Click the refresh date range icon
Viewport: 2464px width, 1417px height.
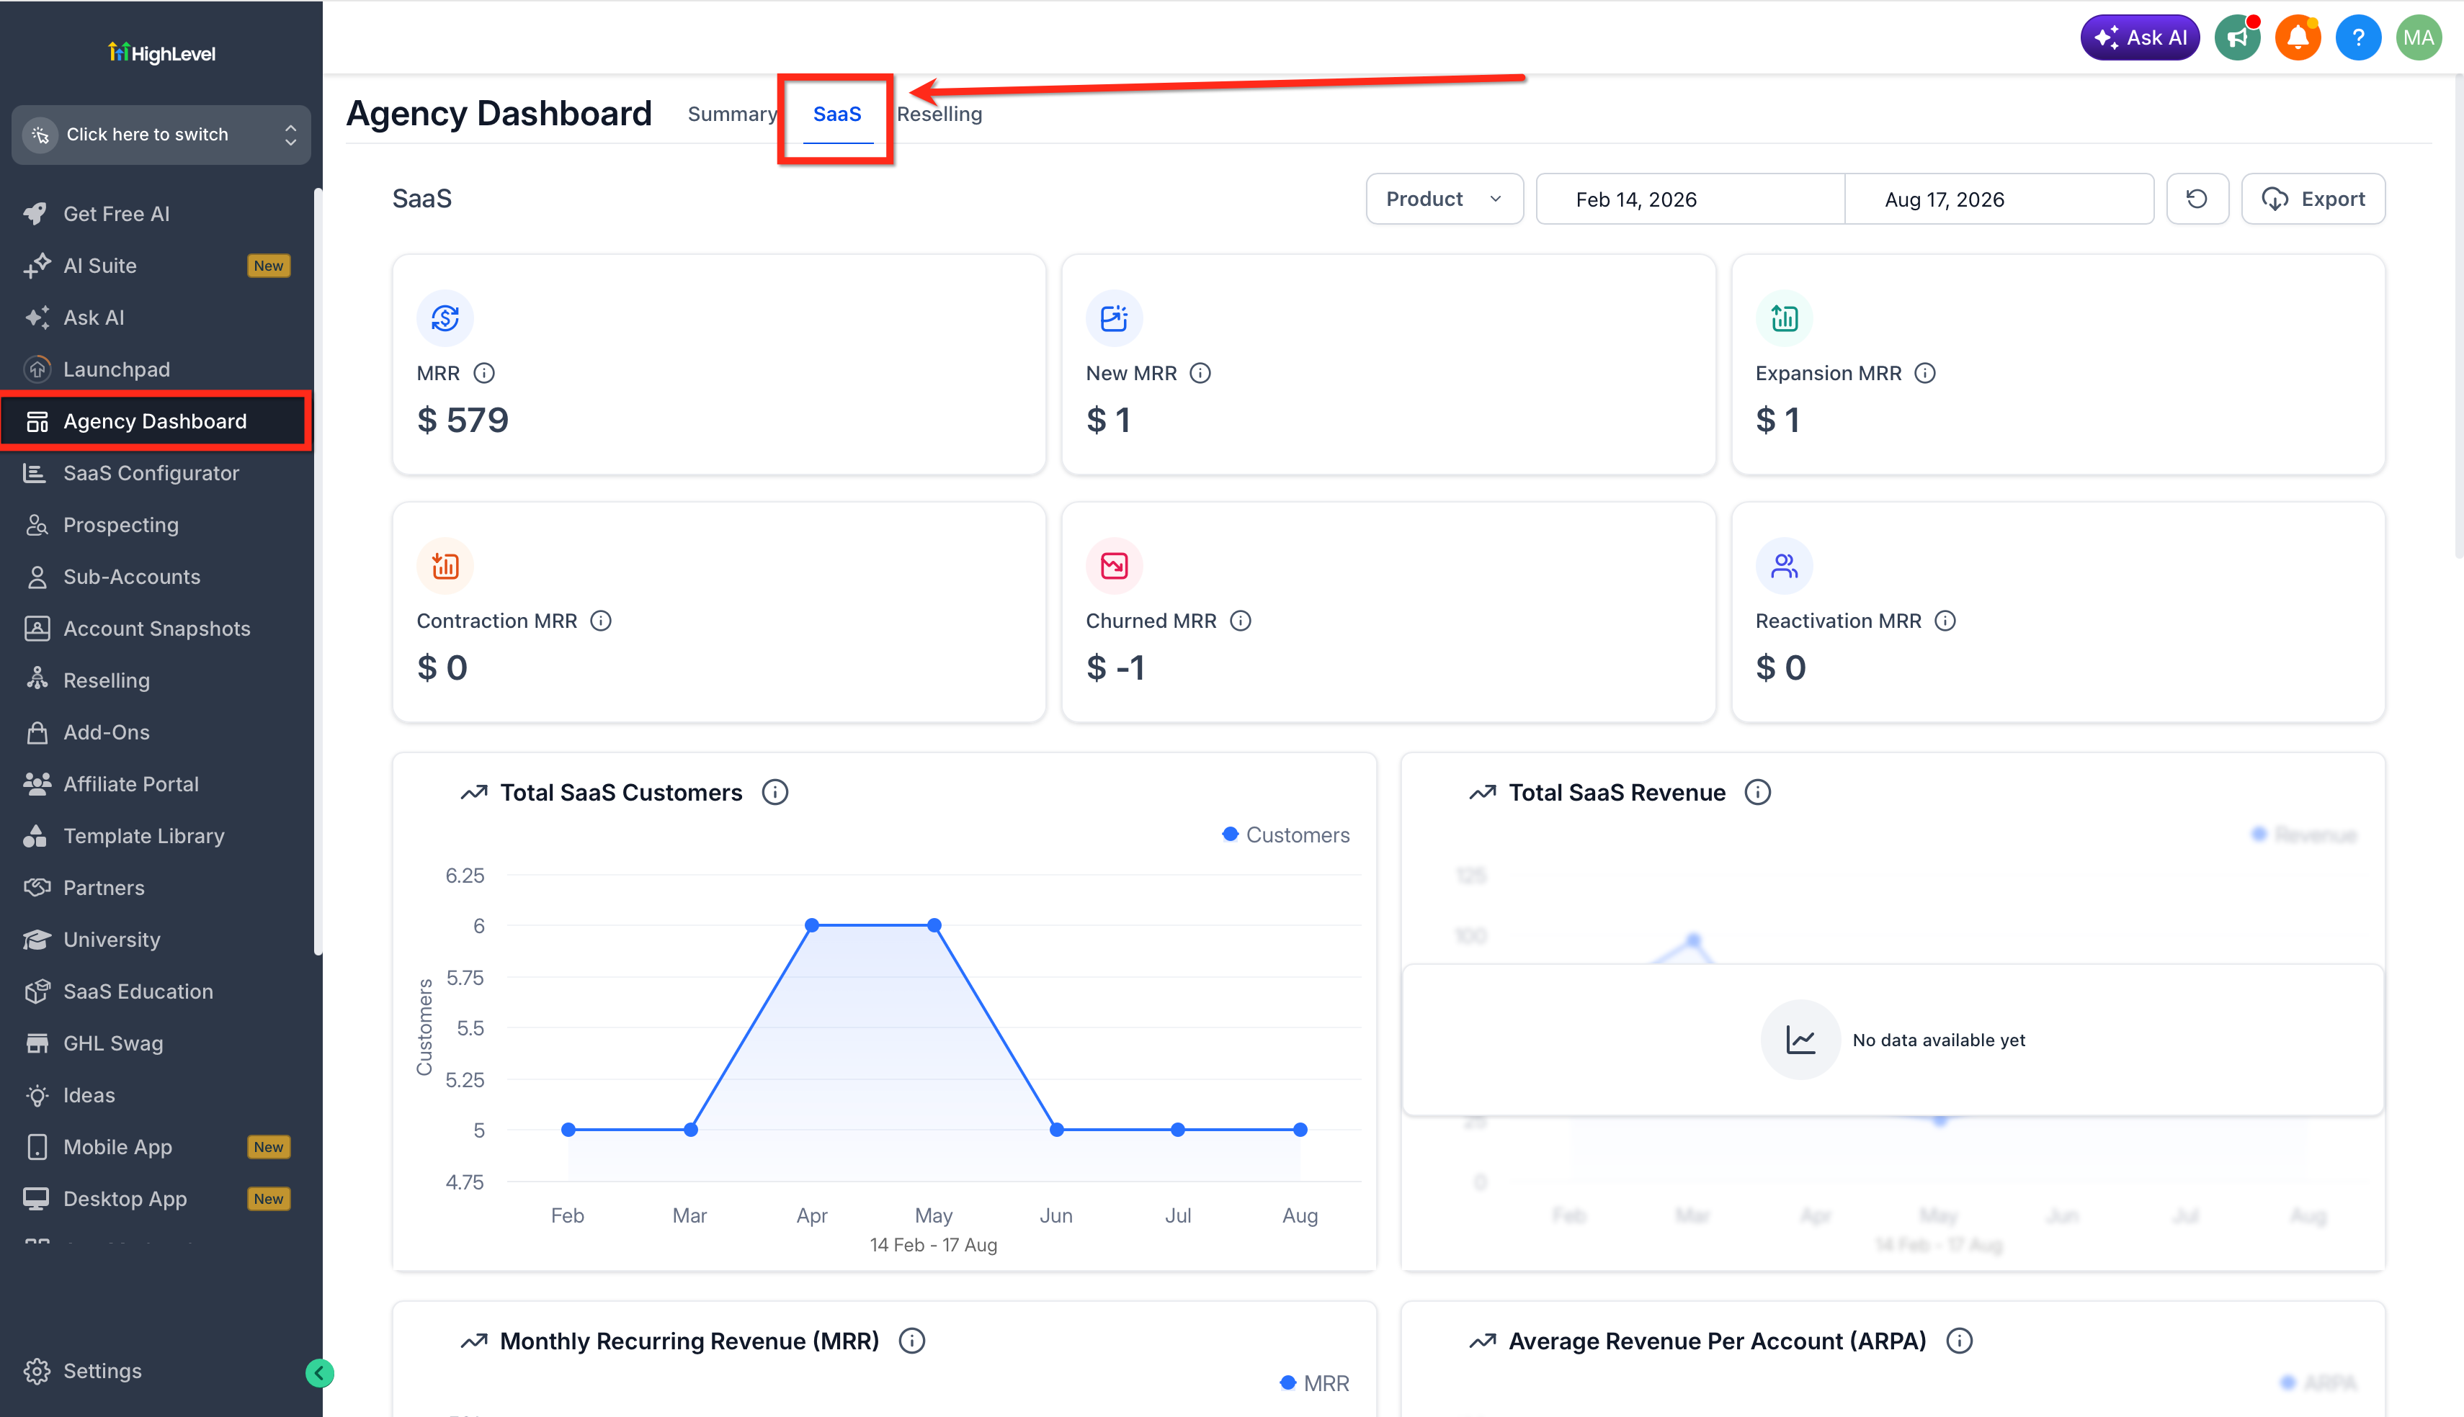coord(2197,199)
